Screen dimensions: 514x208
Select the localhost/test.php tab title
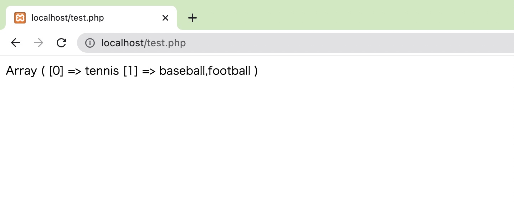(68, 18)
